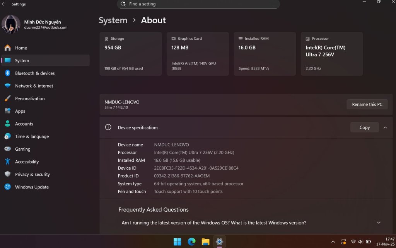The width and height of the screenshot is (396, 248).
Task: Open File Explorer from the taskbar
Action: 205,242
